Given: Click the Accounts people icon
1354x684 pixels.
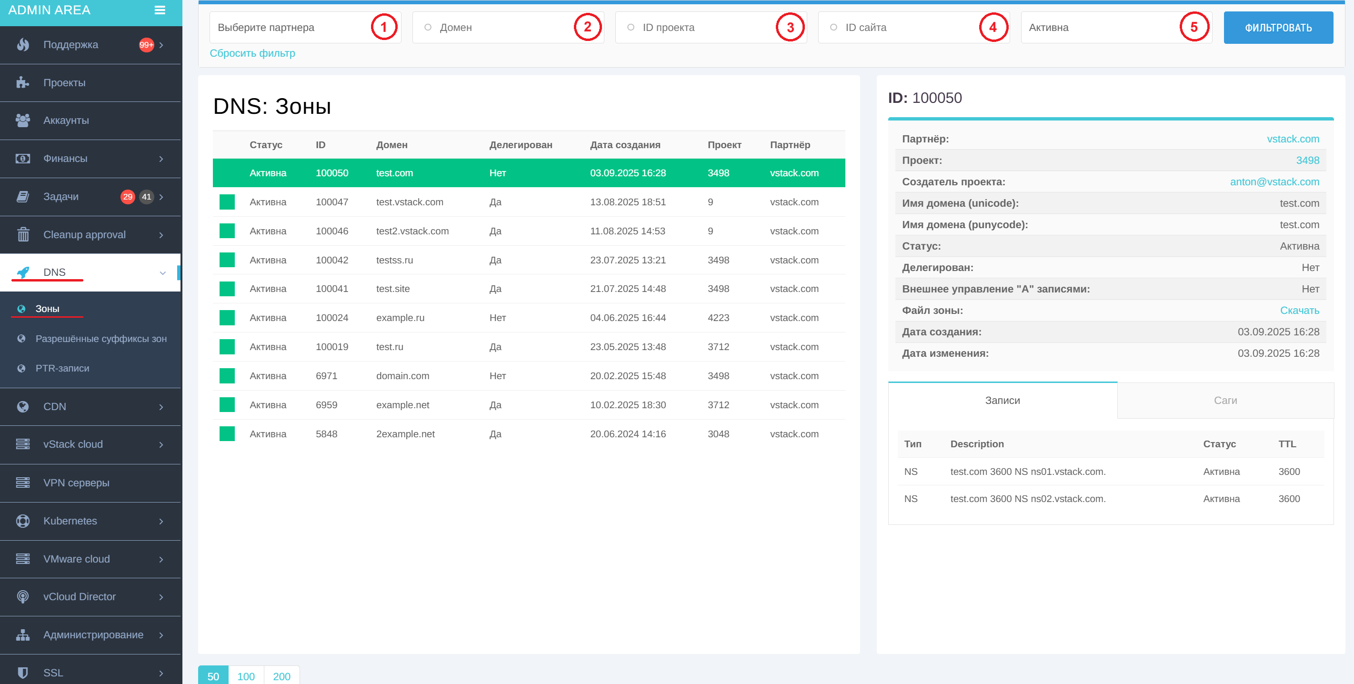Looking at the screenshot, I should pyautogui.click(x=22, y=121).
